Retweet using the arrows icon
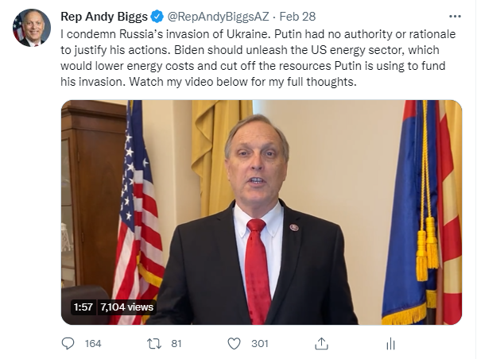Viewport: 477px width, 359px height. tap(154, 344)
